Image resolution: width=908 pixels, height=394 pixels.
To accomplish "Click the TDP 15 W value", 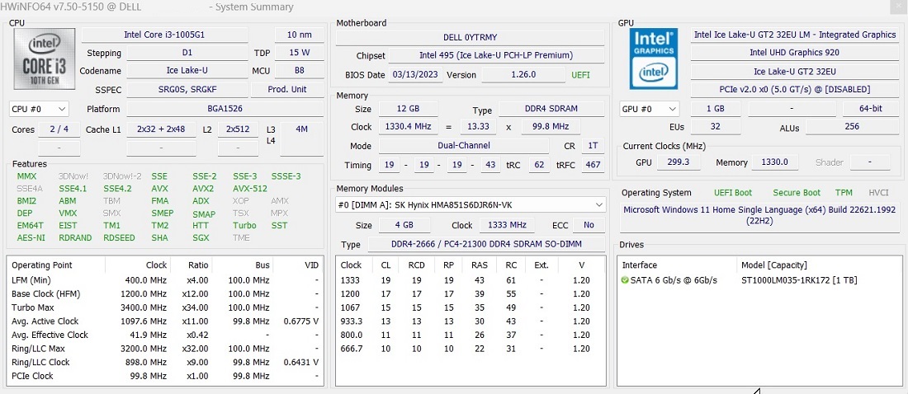I will pyautogui.click(x=300, y=53).
